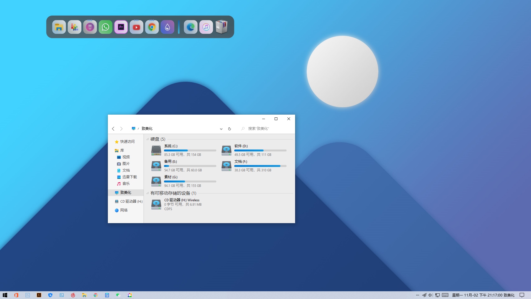Screen dimensions: 531x299
Task: Collapse the 硬盘 (5) group
Action: 147,139
